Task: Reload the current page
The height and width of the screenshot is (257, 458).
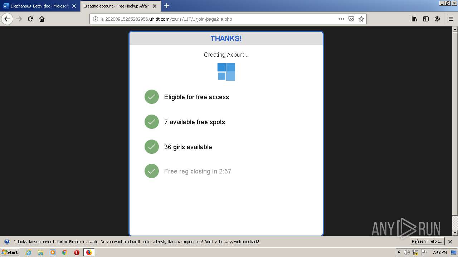Action: tap(30, 19)
